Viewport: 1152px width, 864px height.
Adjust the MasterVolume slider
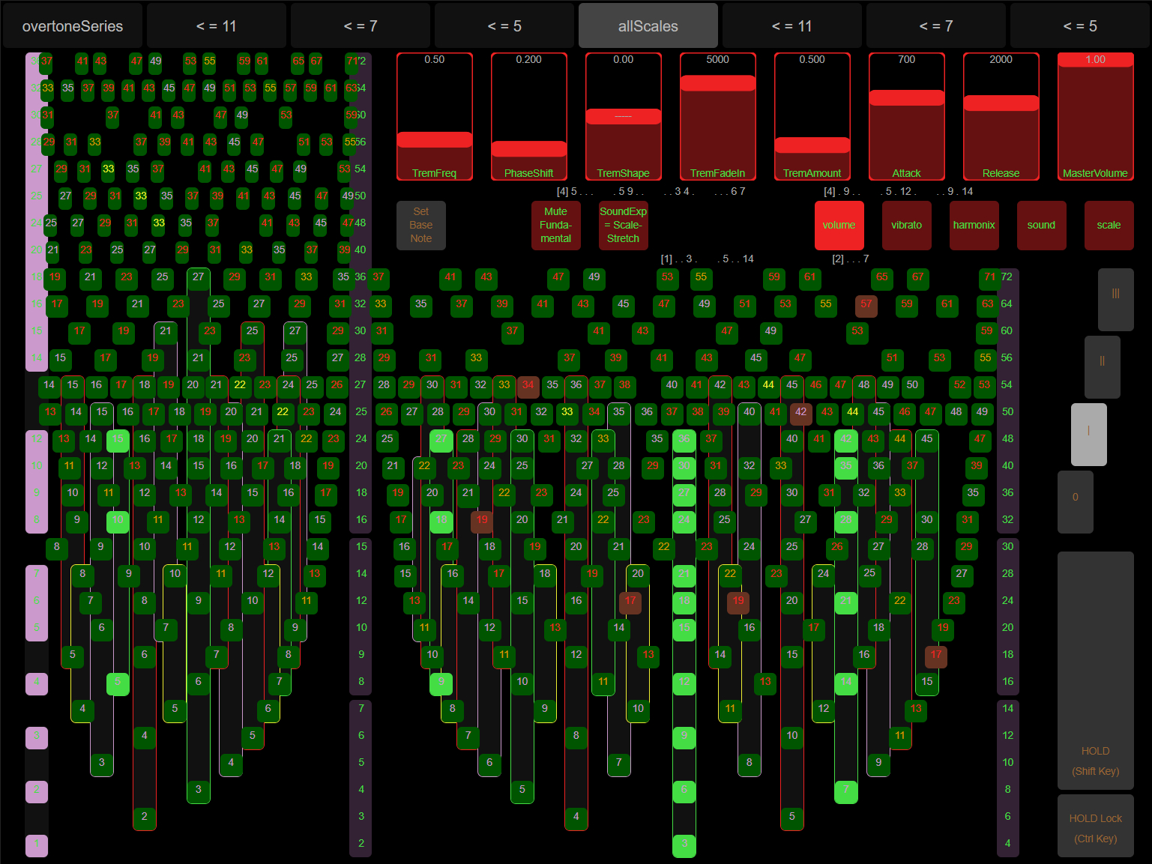1096,117
